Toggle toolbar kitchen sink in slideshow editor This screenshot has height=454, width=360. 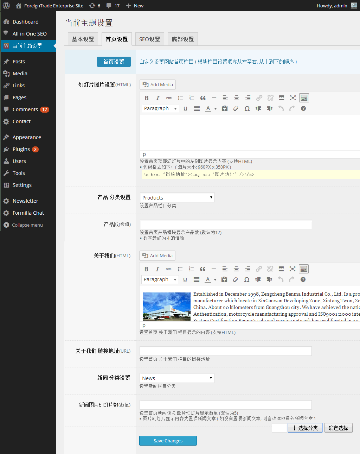304,98
